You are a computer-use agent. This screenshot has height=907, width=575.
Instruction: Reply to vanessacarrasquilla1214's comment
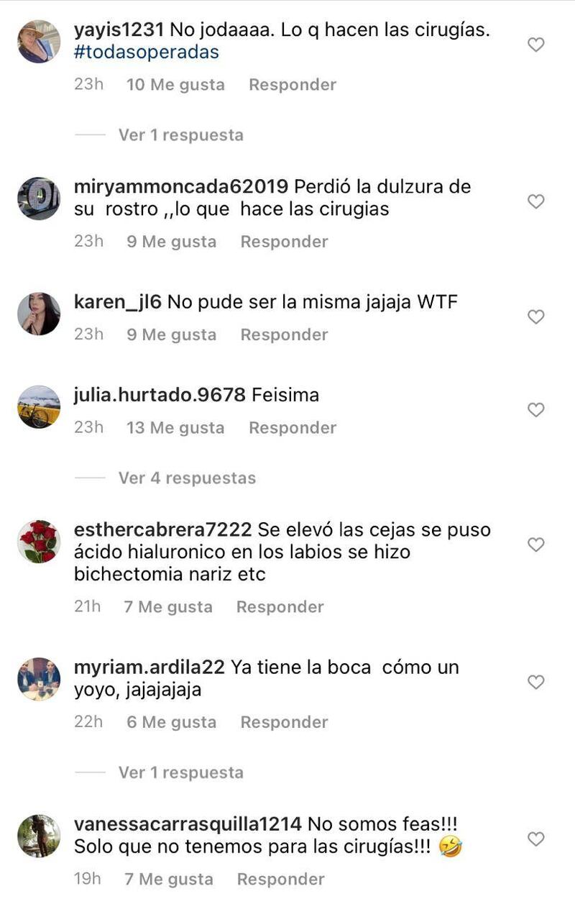pos(281,879)
